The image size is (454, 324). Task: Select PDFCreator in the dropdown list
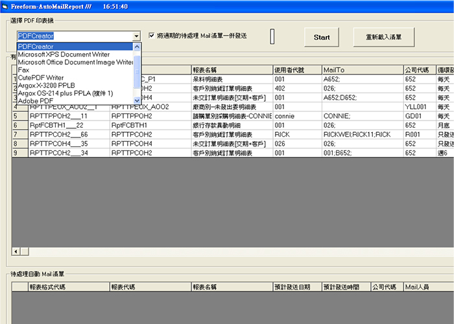click(x=75, y=47)
